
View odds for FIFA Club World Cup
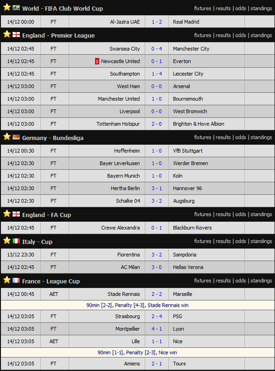coord(241,8)
